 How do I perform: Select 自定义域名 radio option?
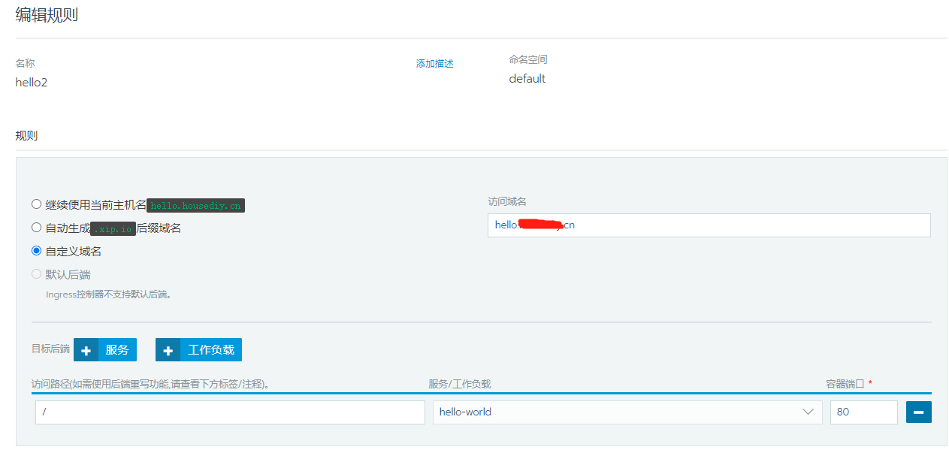coord(37,251)
